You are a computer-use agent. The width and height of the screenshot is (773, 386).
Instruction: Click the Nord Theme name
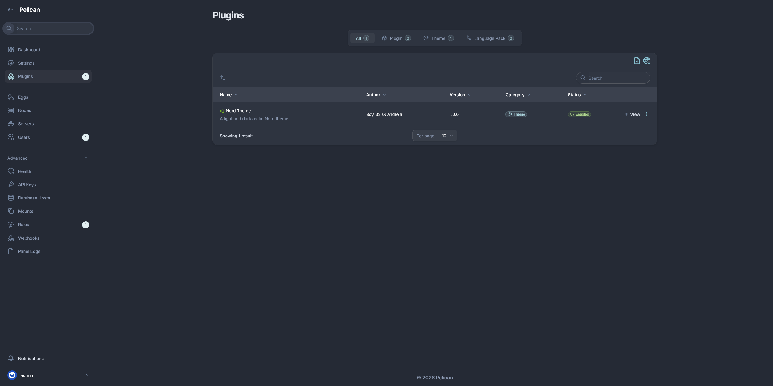pyautogui.click(x=238, y=111)
